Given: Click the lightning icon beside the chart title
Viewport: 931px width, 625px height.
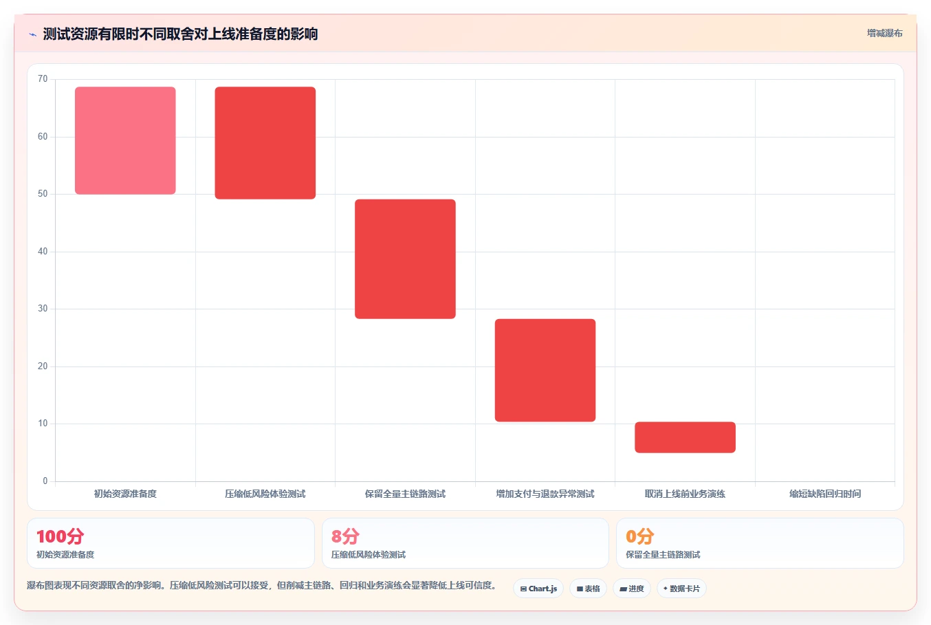Looking at the screenshot, I should 32,34.
